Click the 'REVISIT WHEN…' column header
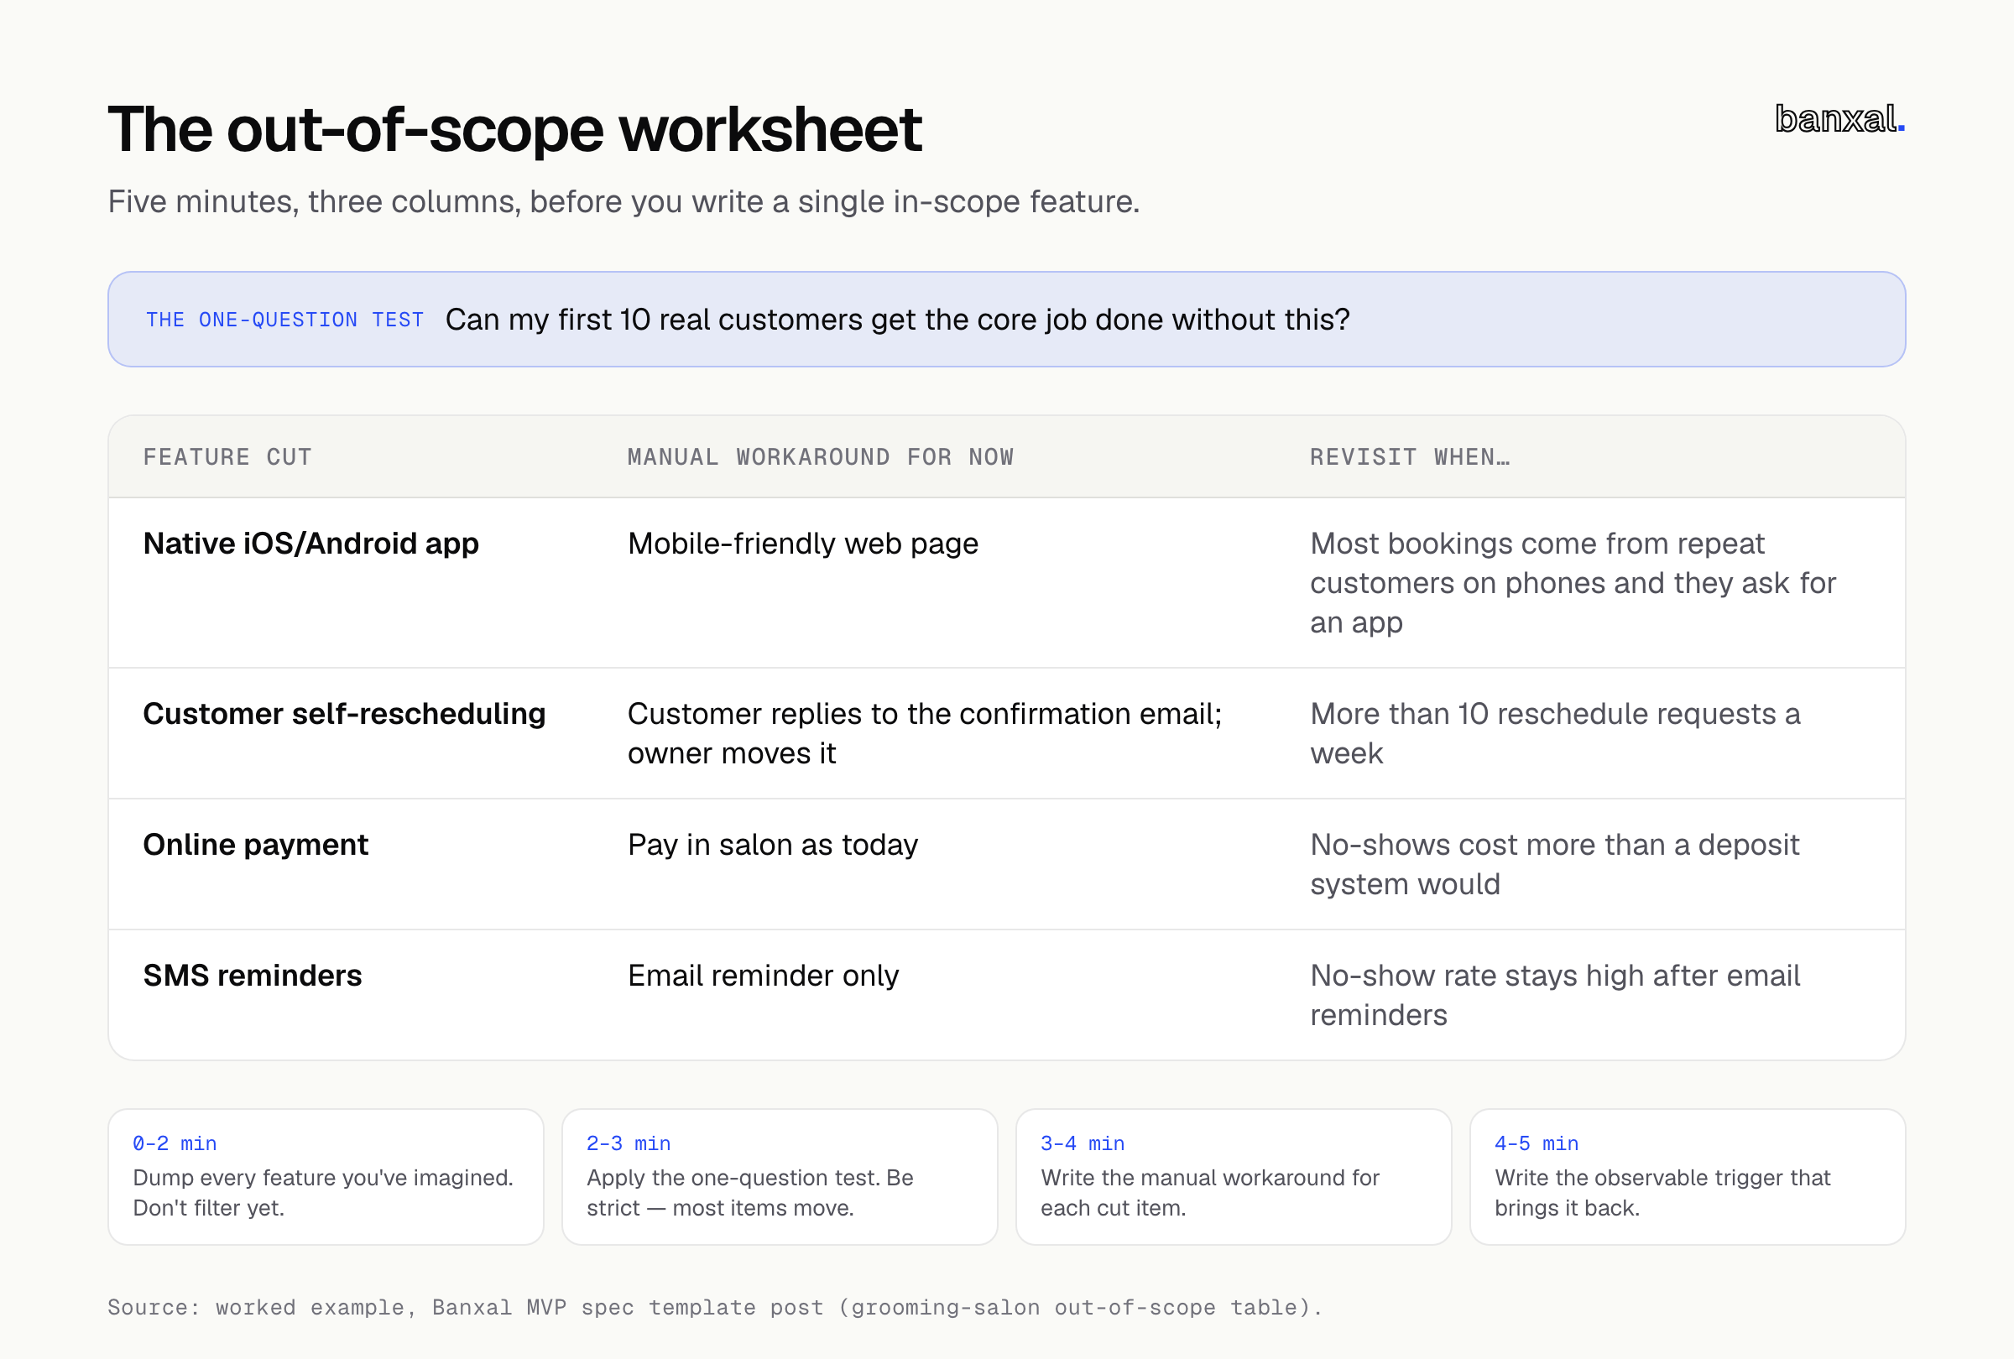2014x1359 pixels. click(1409, 456)
